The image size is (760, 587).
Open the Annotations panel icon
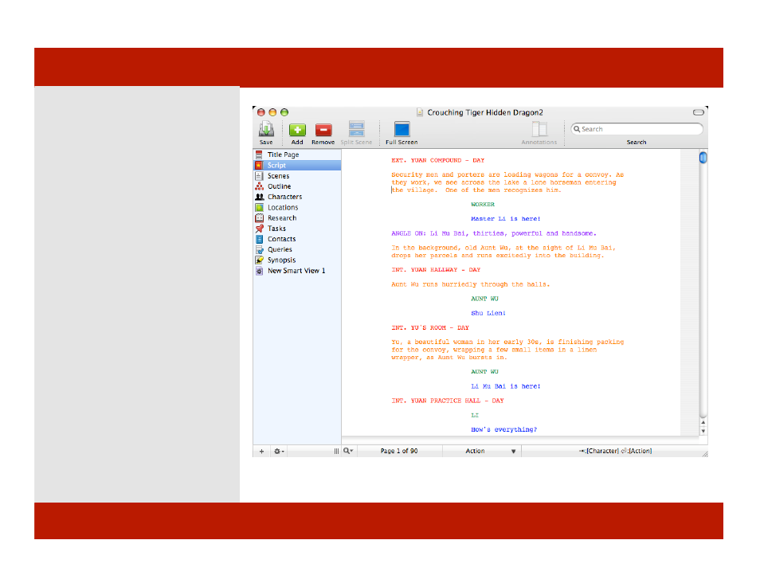click(x=539, y=129)
